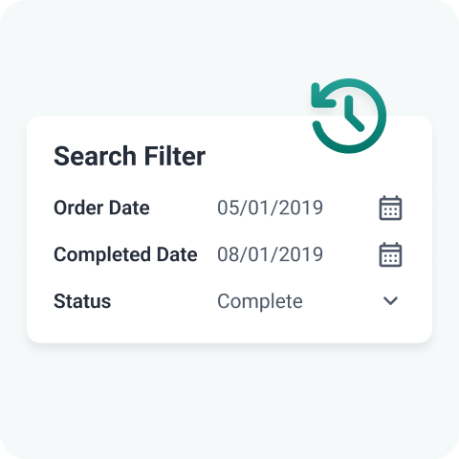Open the Completed Date calendar picker
The height and width of the screenshot is (459, 459).
(390, 254)
